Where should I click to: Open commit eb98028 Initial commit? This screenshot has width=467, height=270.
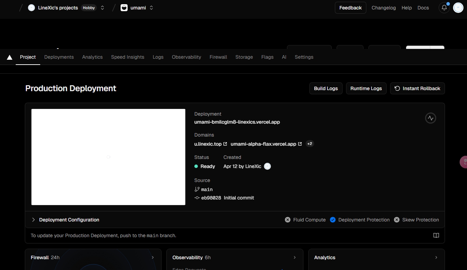click(228, 198)
